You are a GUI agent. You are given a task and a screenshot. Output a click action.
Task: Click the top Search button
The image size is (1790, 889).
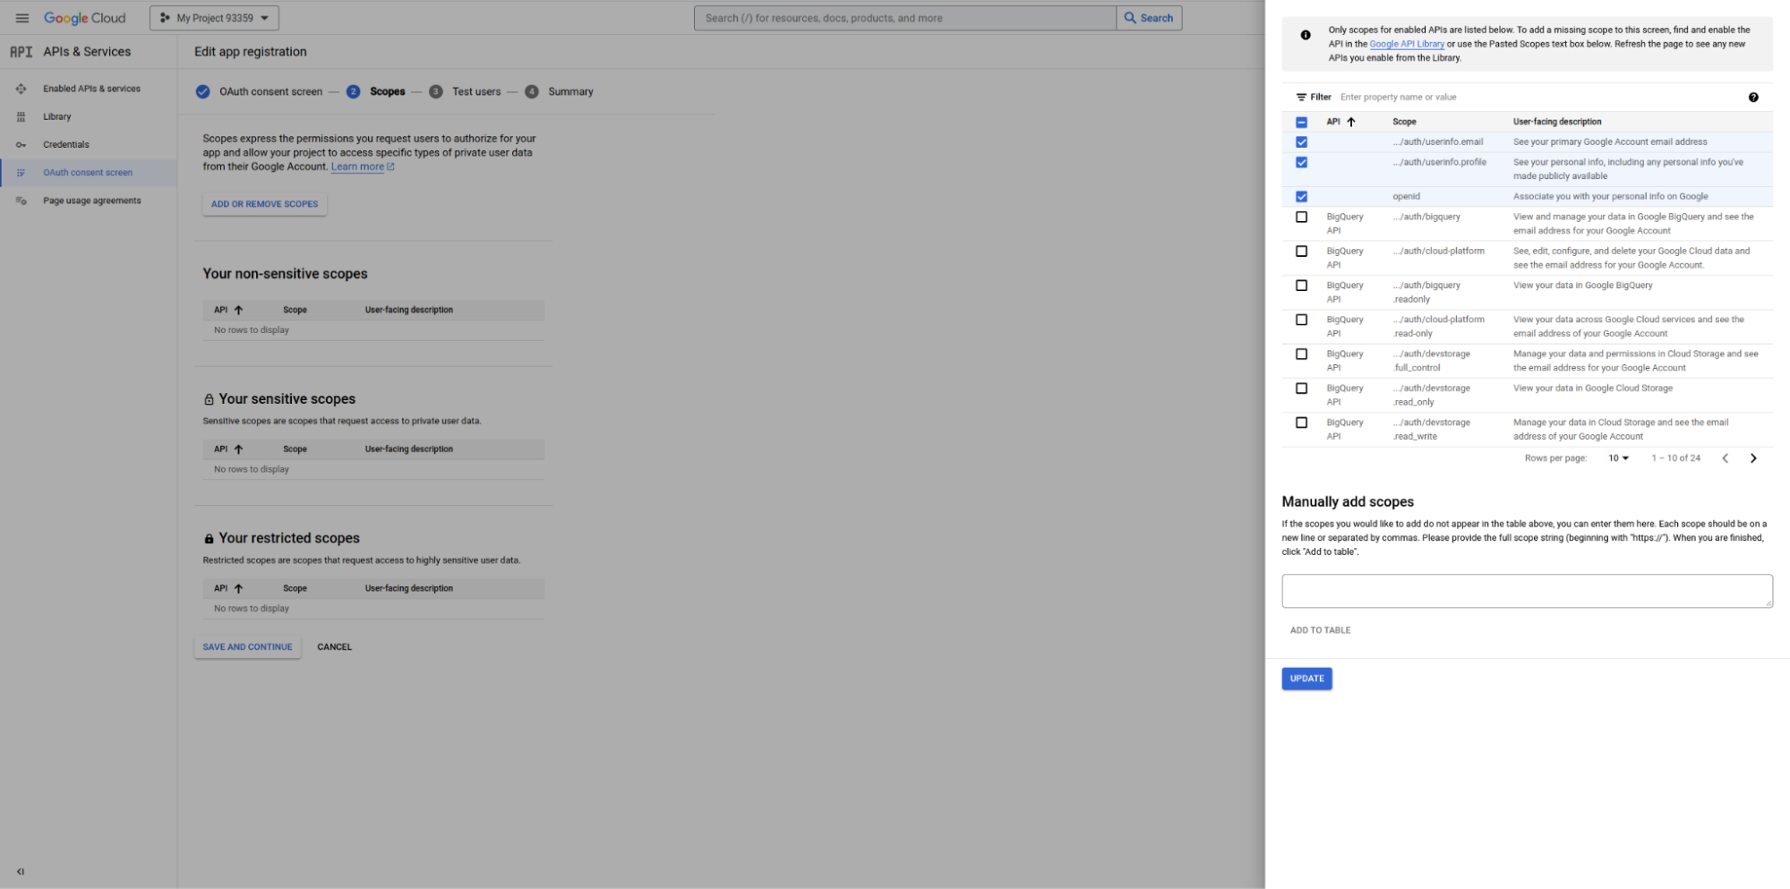coord(1149,18)
